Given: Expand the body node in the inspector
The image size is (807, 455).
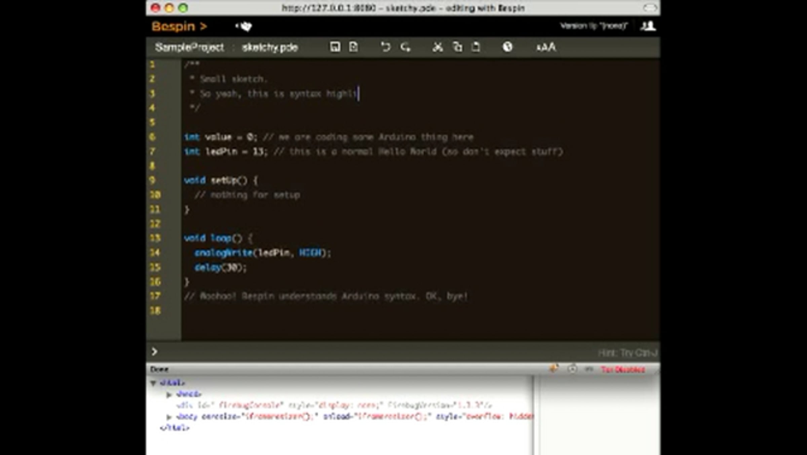Looking at the screenshot, I should point(169,417).
